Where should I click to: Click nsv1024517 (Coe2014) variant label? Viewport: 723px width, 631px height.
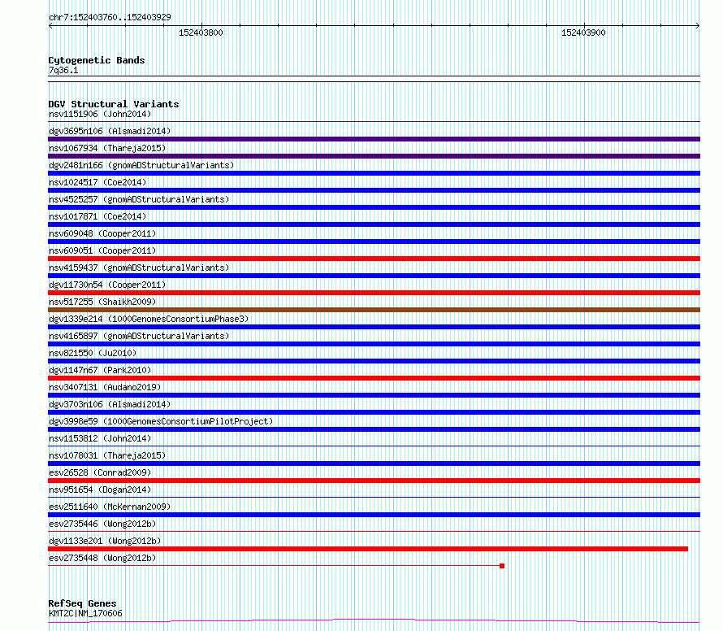(x=97, y=182)
